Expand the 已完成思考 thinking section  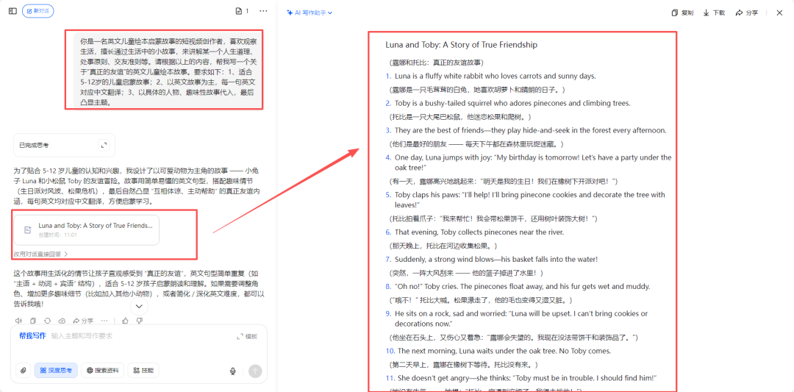104,145
